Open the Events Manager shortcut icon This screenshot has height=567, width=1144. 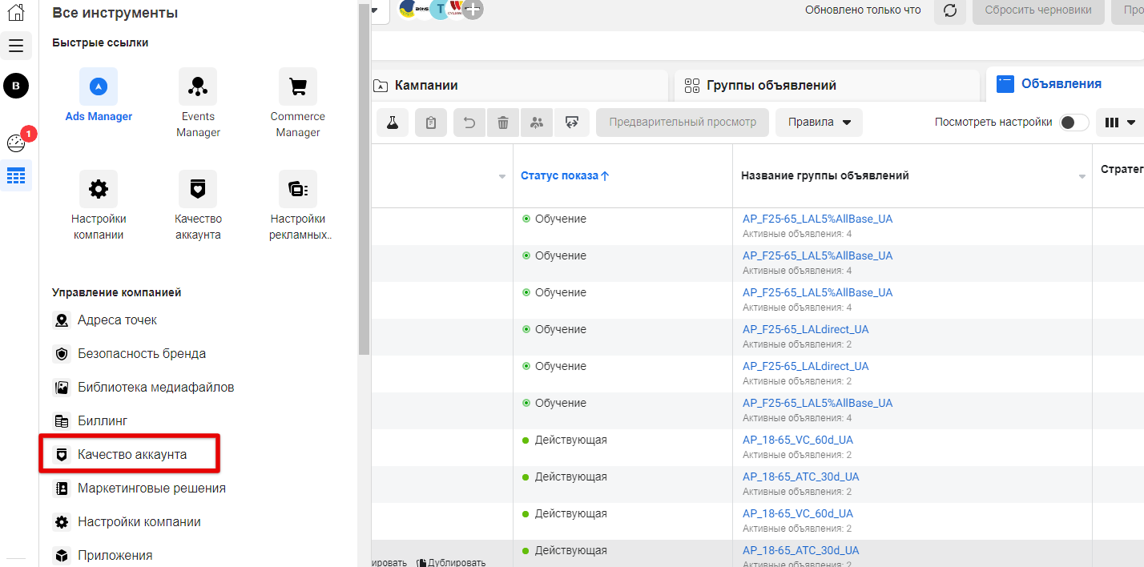tap(198, 86)
